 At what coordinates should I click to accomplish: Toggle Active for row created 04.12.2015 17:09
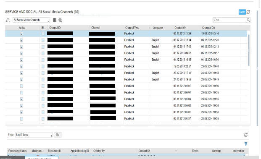(21, 47)
